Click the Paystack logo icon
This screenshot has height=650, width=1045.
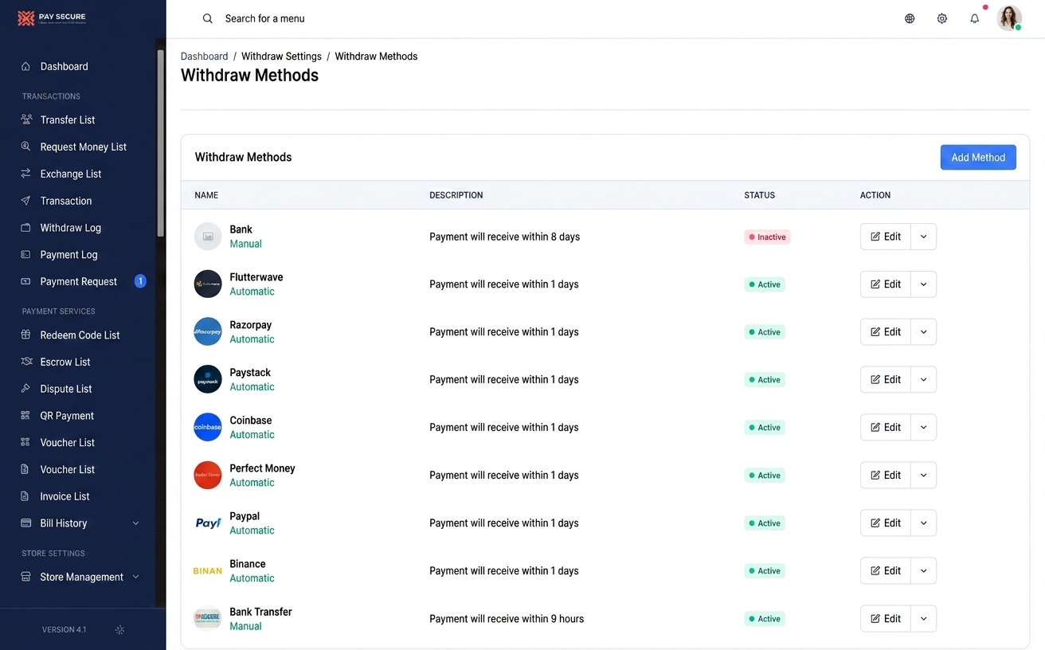click(x=208, y=380)
